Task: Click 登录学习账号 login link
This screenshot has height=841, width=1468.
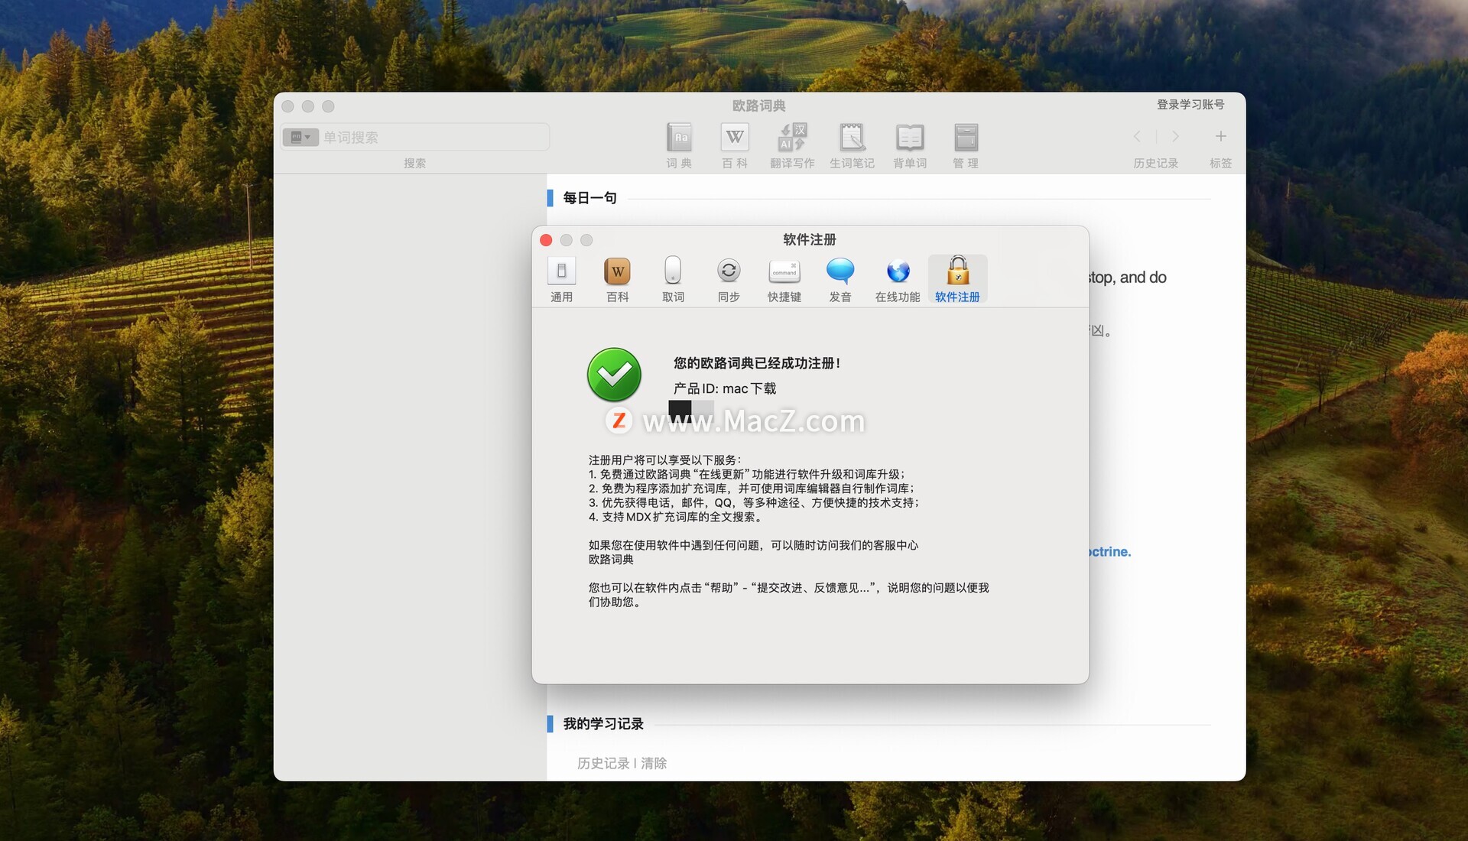Action: (x=1190, y=105)
